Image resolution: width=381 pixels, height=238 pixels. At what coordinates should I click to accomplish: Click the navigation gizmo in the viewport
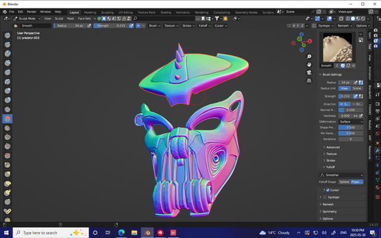click(x=301, y=42)
